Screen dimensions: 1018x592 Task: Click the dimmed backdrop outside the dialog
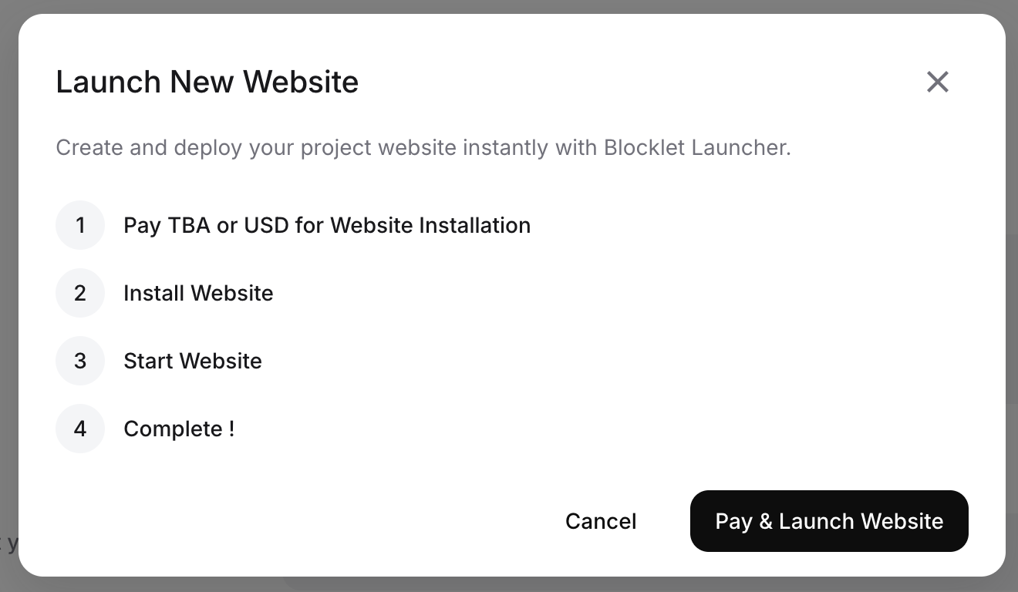pyautogui.click(x=509, y=6)
